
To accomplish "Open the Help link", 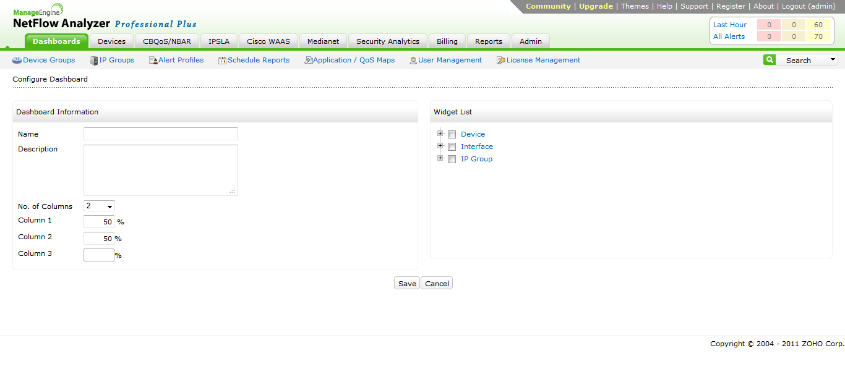I will tap(664, 6).
